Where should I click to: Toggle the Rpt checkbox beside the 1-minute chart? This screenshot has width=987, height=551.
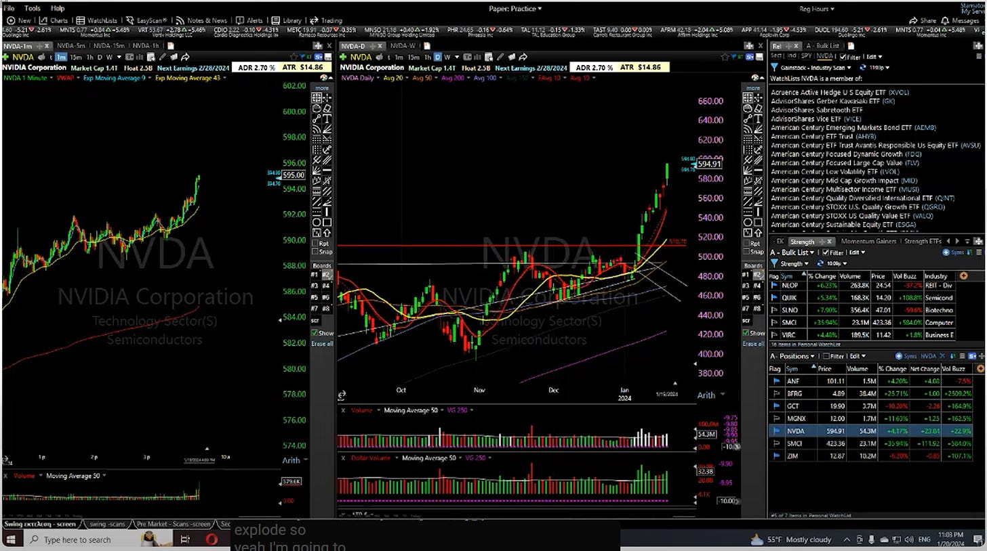(x=315, y=243)
